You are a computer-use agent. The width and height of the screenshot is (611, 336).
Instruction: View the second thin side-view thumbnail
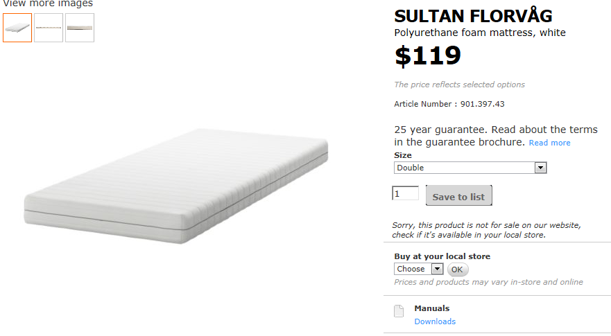pyautogui.click(x=49, y=28)
